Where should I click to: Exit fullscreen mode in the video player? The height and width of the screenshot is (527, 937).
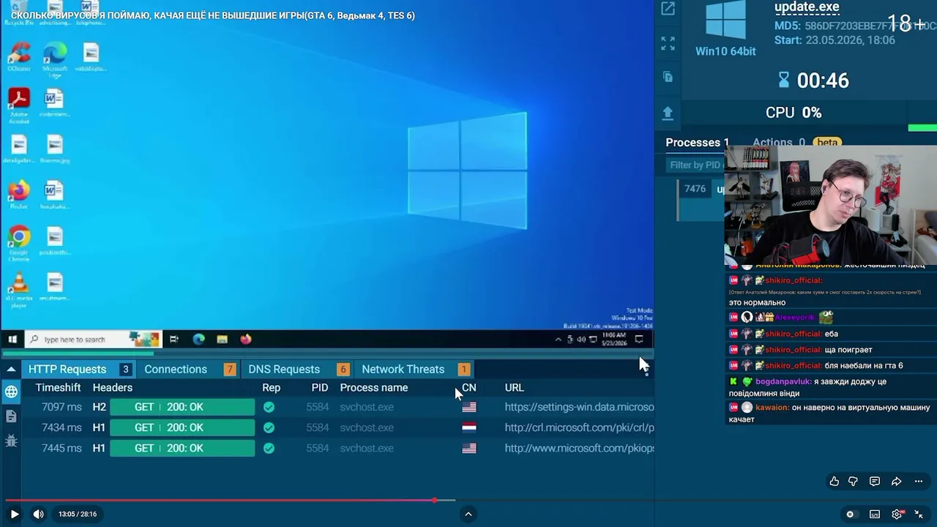point(919,514)
